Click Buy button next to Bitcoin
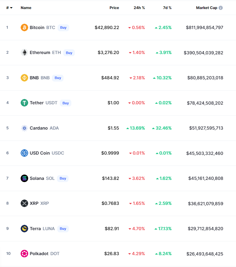The width and height of the screenshot is (236, 267). pyautogui.click(x=63, y=27)
